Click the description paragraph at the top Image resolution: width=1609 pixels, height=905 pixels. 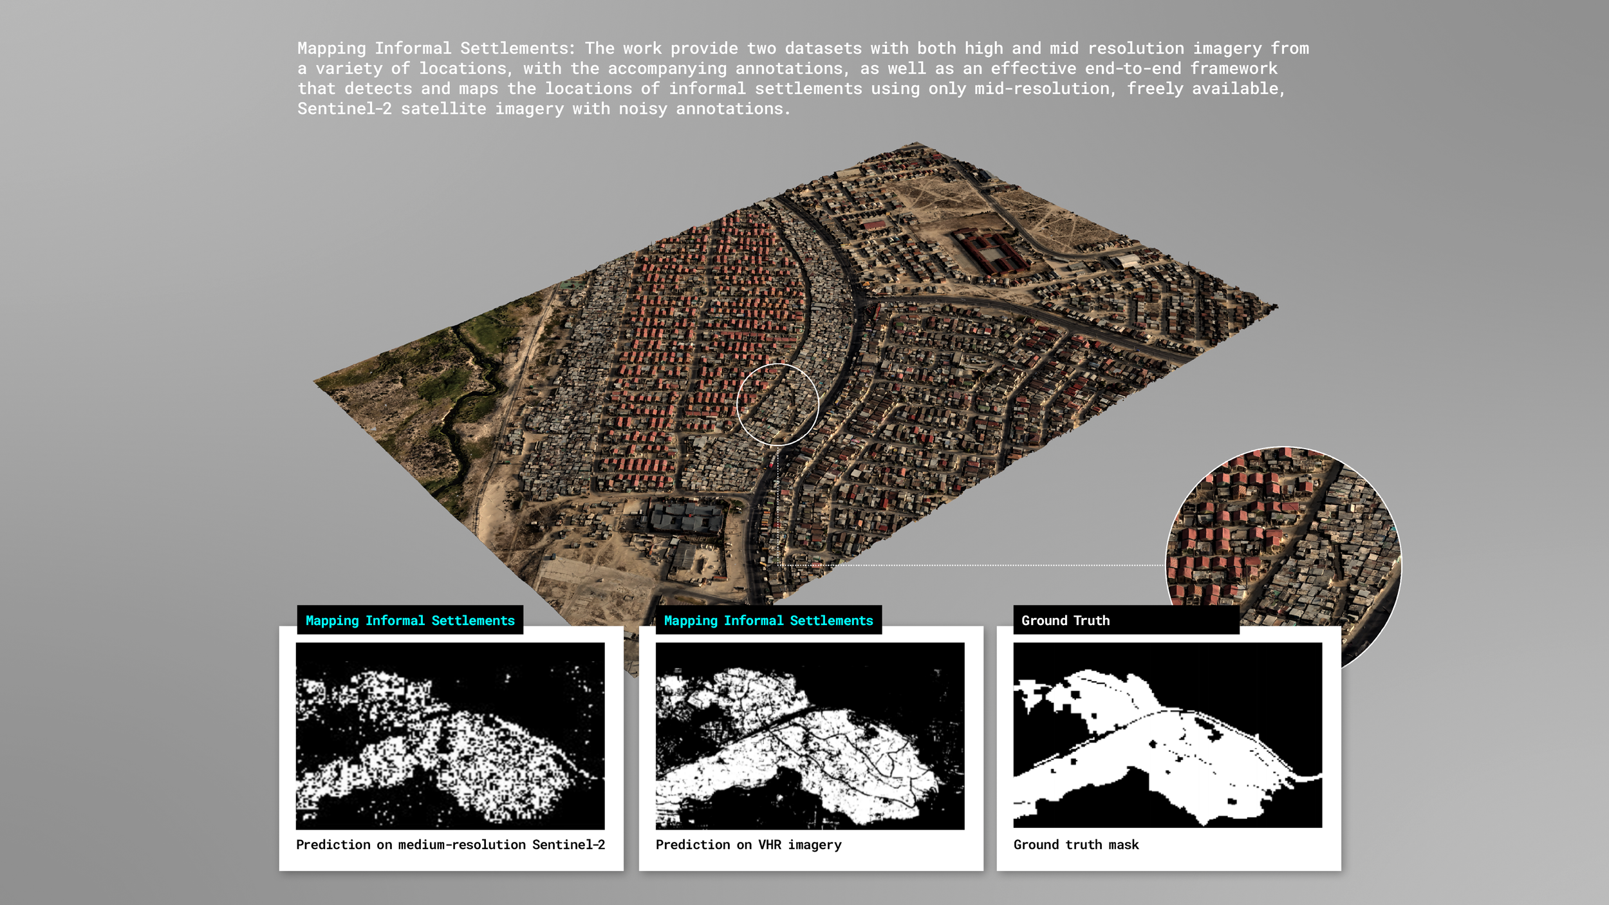(803, 78)
